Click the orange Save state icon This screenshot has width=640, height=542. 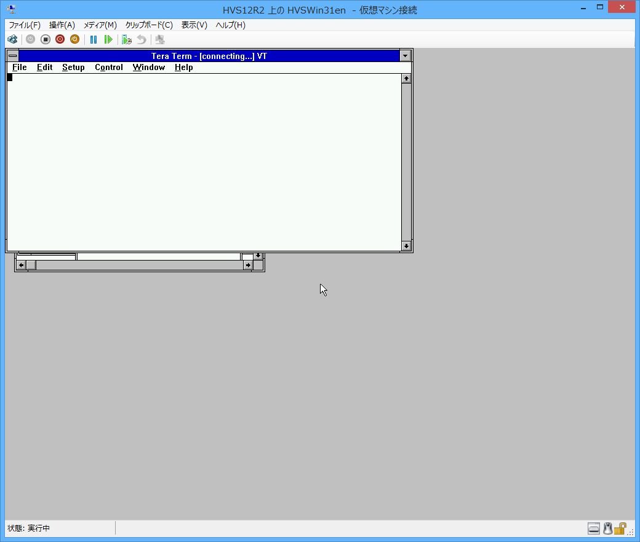74,39
